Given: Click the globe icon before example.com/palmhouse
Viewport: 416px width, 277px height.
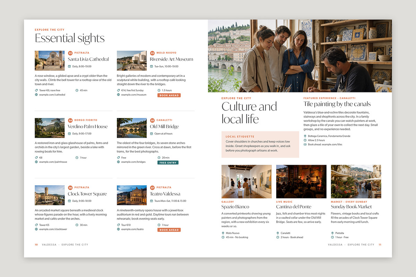Looking at the screenshot, I should (36, 162).
